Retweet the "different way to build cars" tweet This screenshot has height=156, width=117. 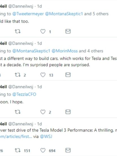pyautogui.click(x=18, y=75)
